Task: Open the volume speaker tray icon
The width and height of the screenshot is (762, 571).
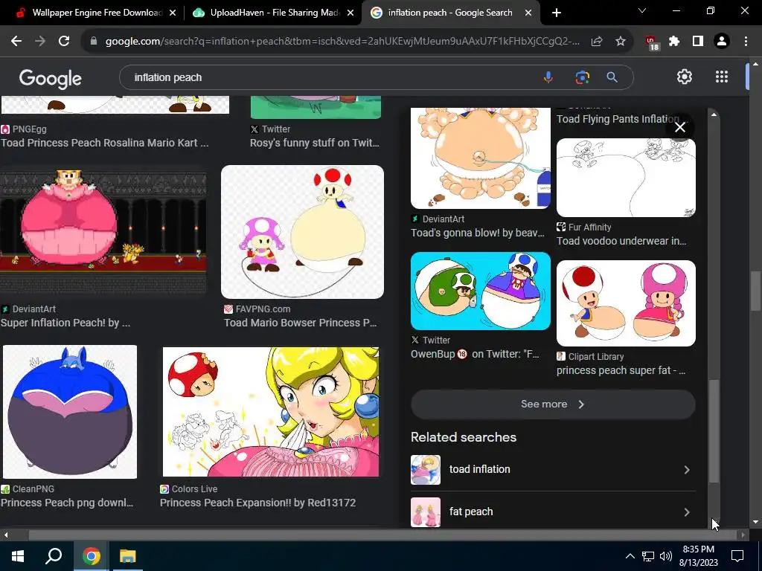Action: point(666,556)
